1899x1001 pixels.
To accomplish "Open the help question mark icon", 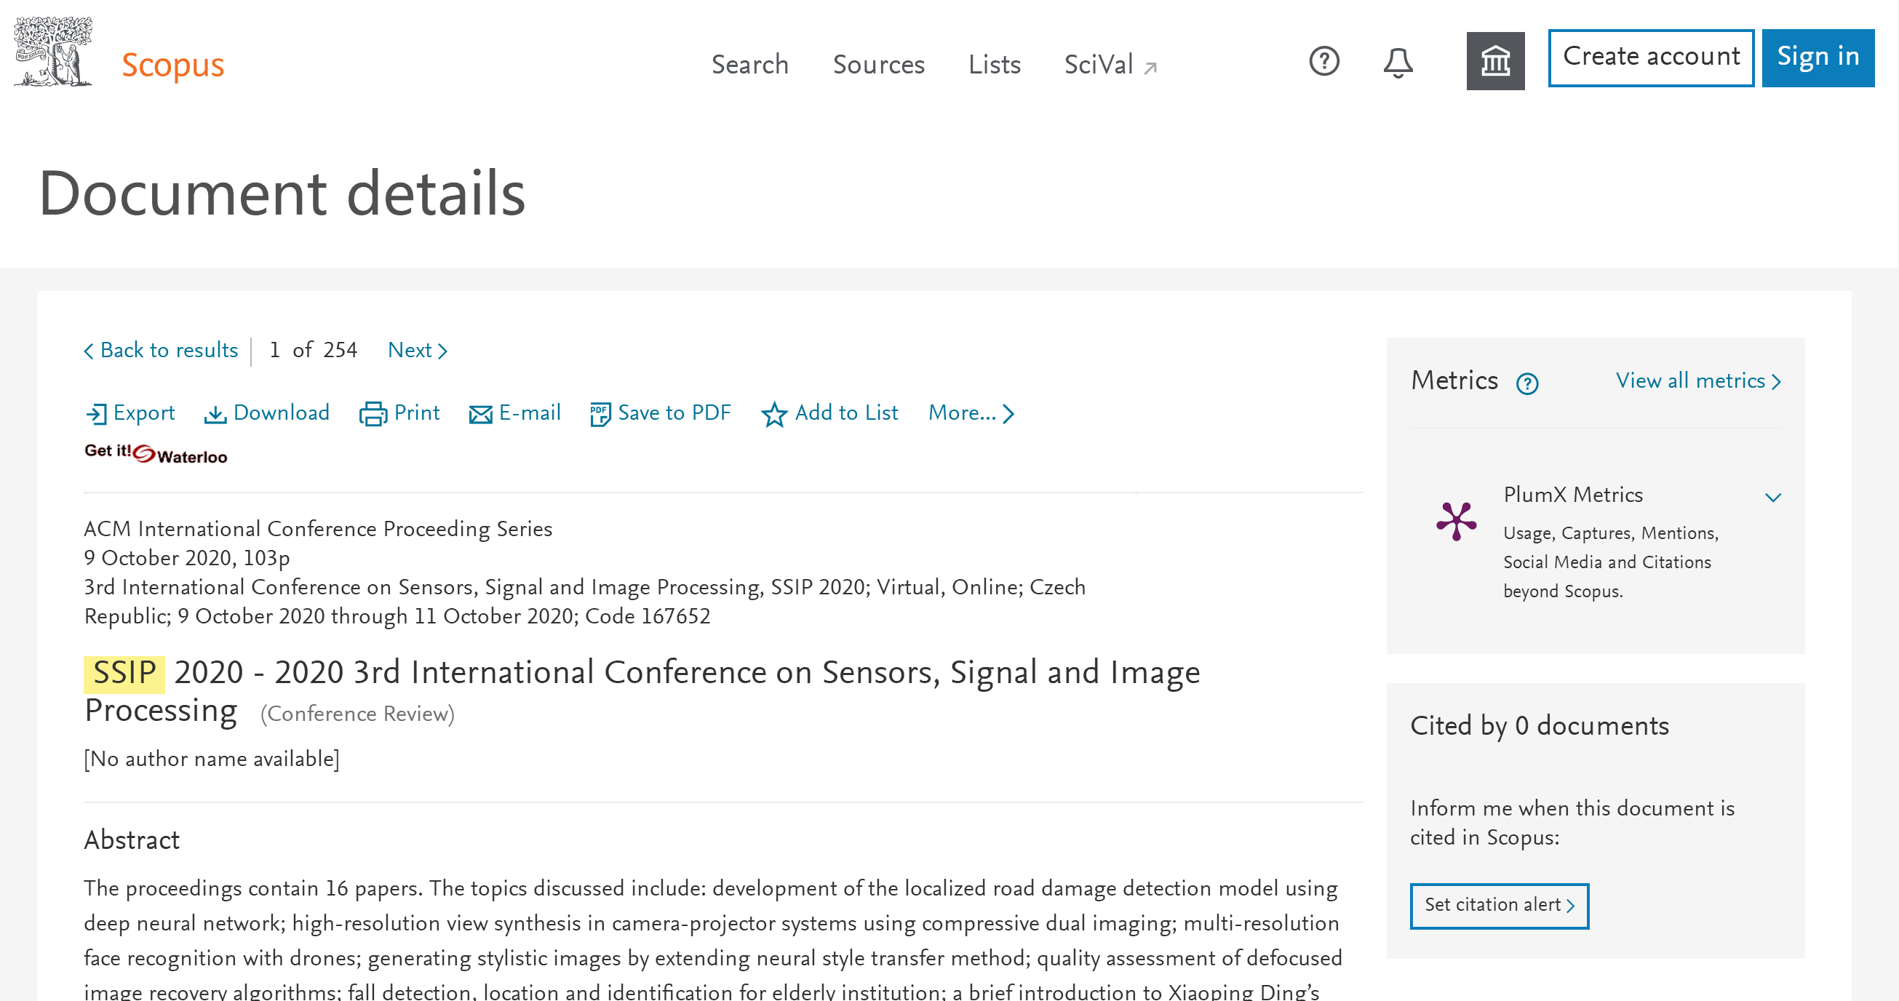I will point(1324,61).
